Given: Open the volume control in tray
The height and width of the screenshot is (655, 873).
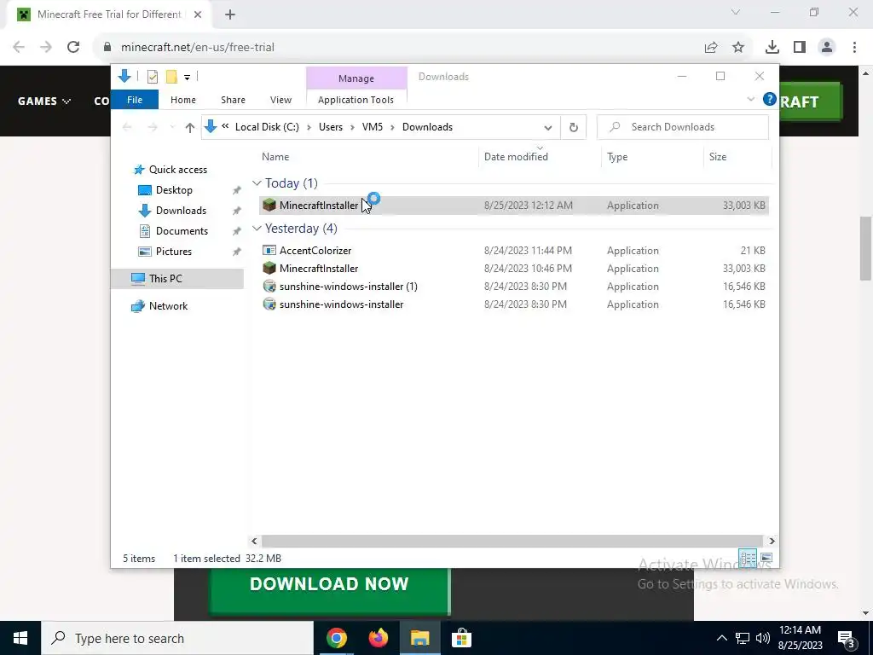Looking at the screenshot, I should [763, 638].
